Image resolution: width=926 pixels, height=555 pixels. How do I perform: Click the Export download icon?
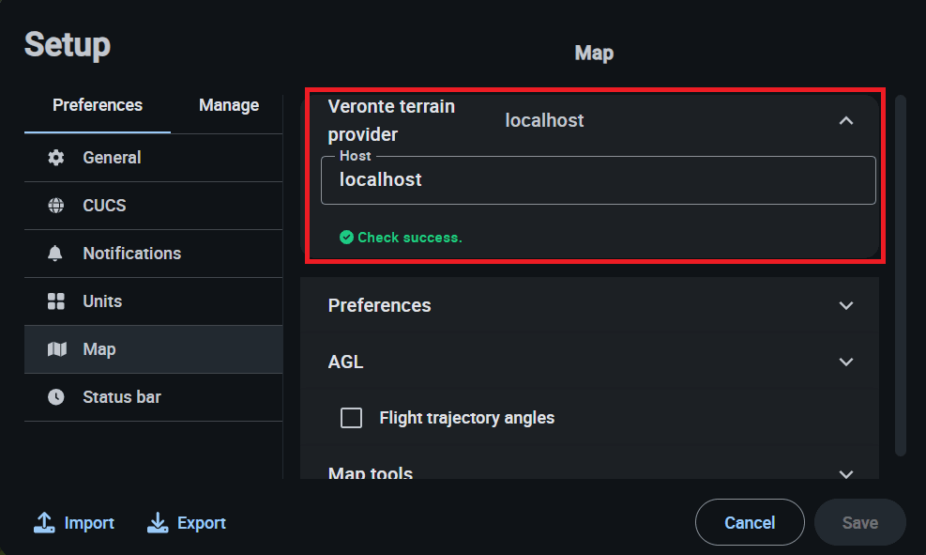coord(158,523)
